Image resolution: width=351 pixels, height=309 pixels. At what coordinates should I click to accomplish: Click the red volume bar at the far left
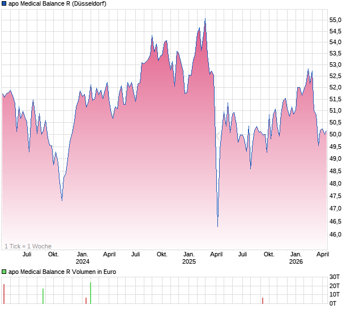[4, 294]
